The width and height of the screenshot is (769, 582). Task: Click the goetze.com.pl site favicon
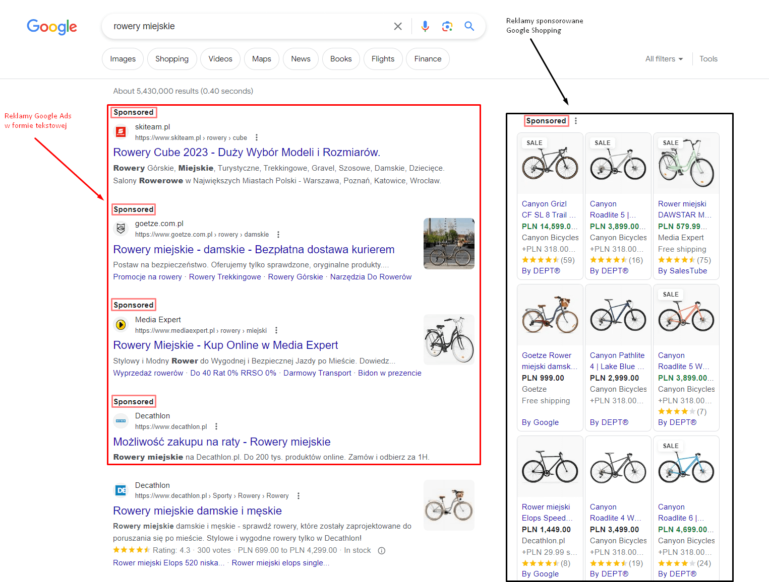click(x=121, y=229)
